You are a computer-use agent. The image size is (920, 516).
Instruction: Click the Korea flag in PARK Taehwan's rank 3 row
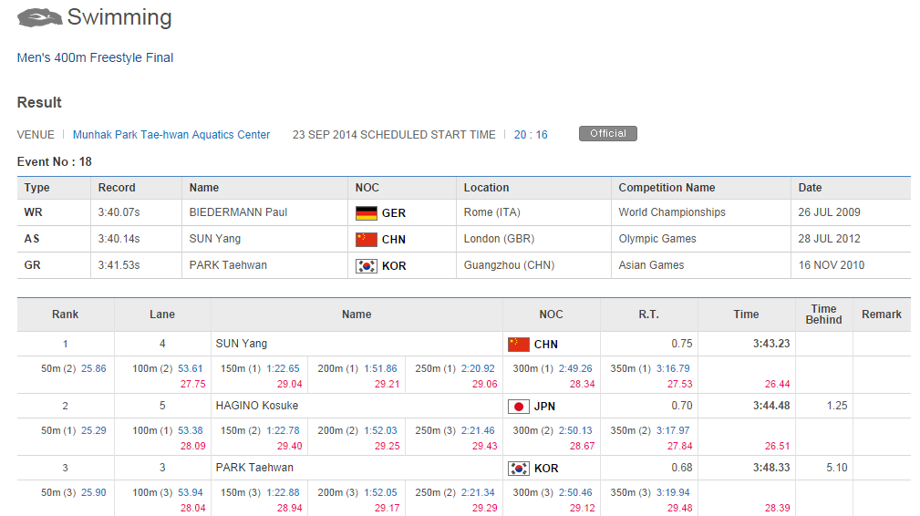518,469
